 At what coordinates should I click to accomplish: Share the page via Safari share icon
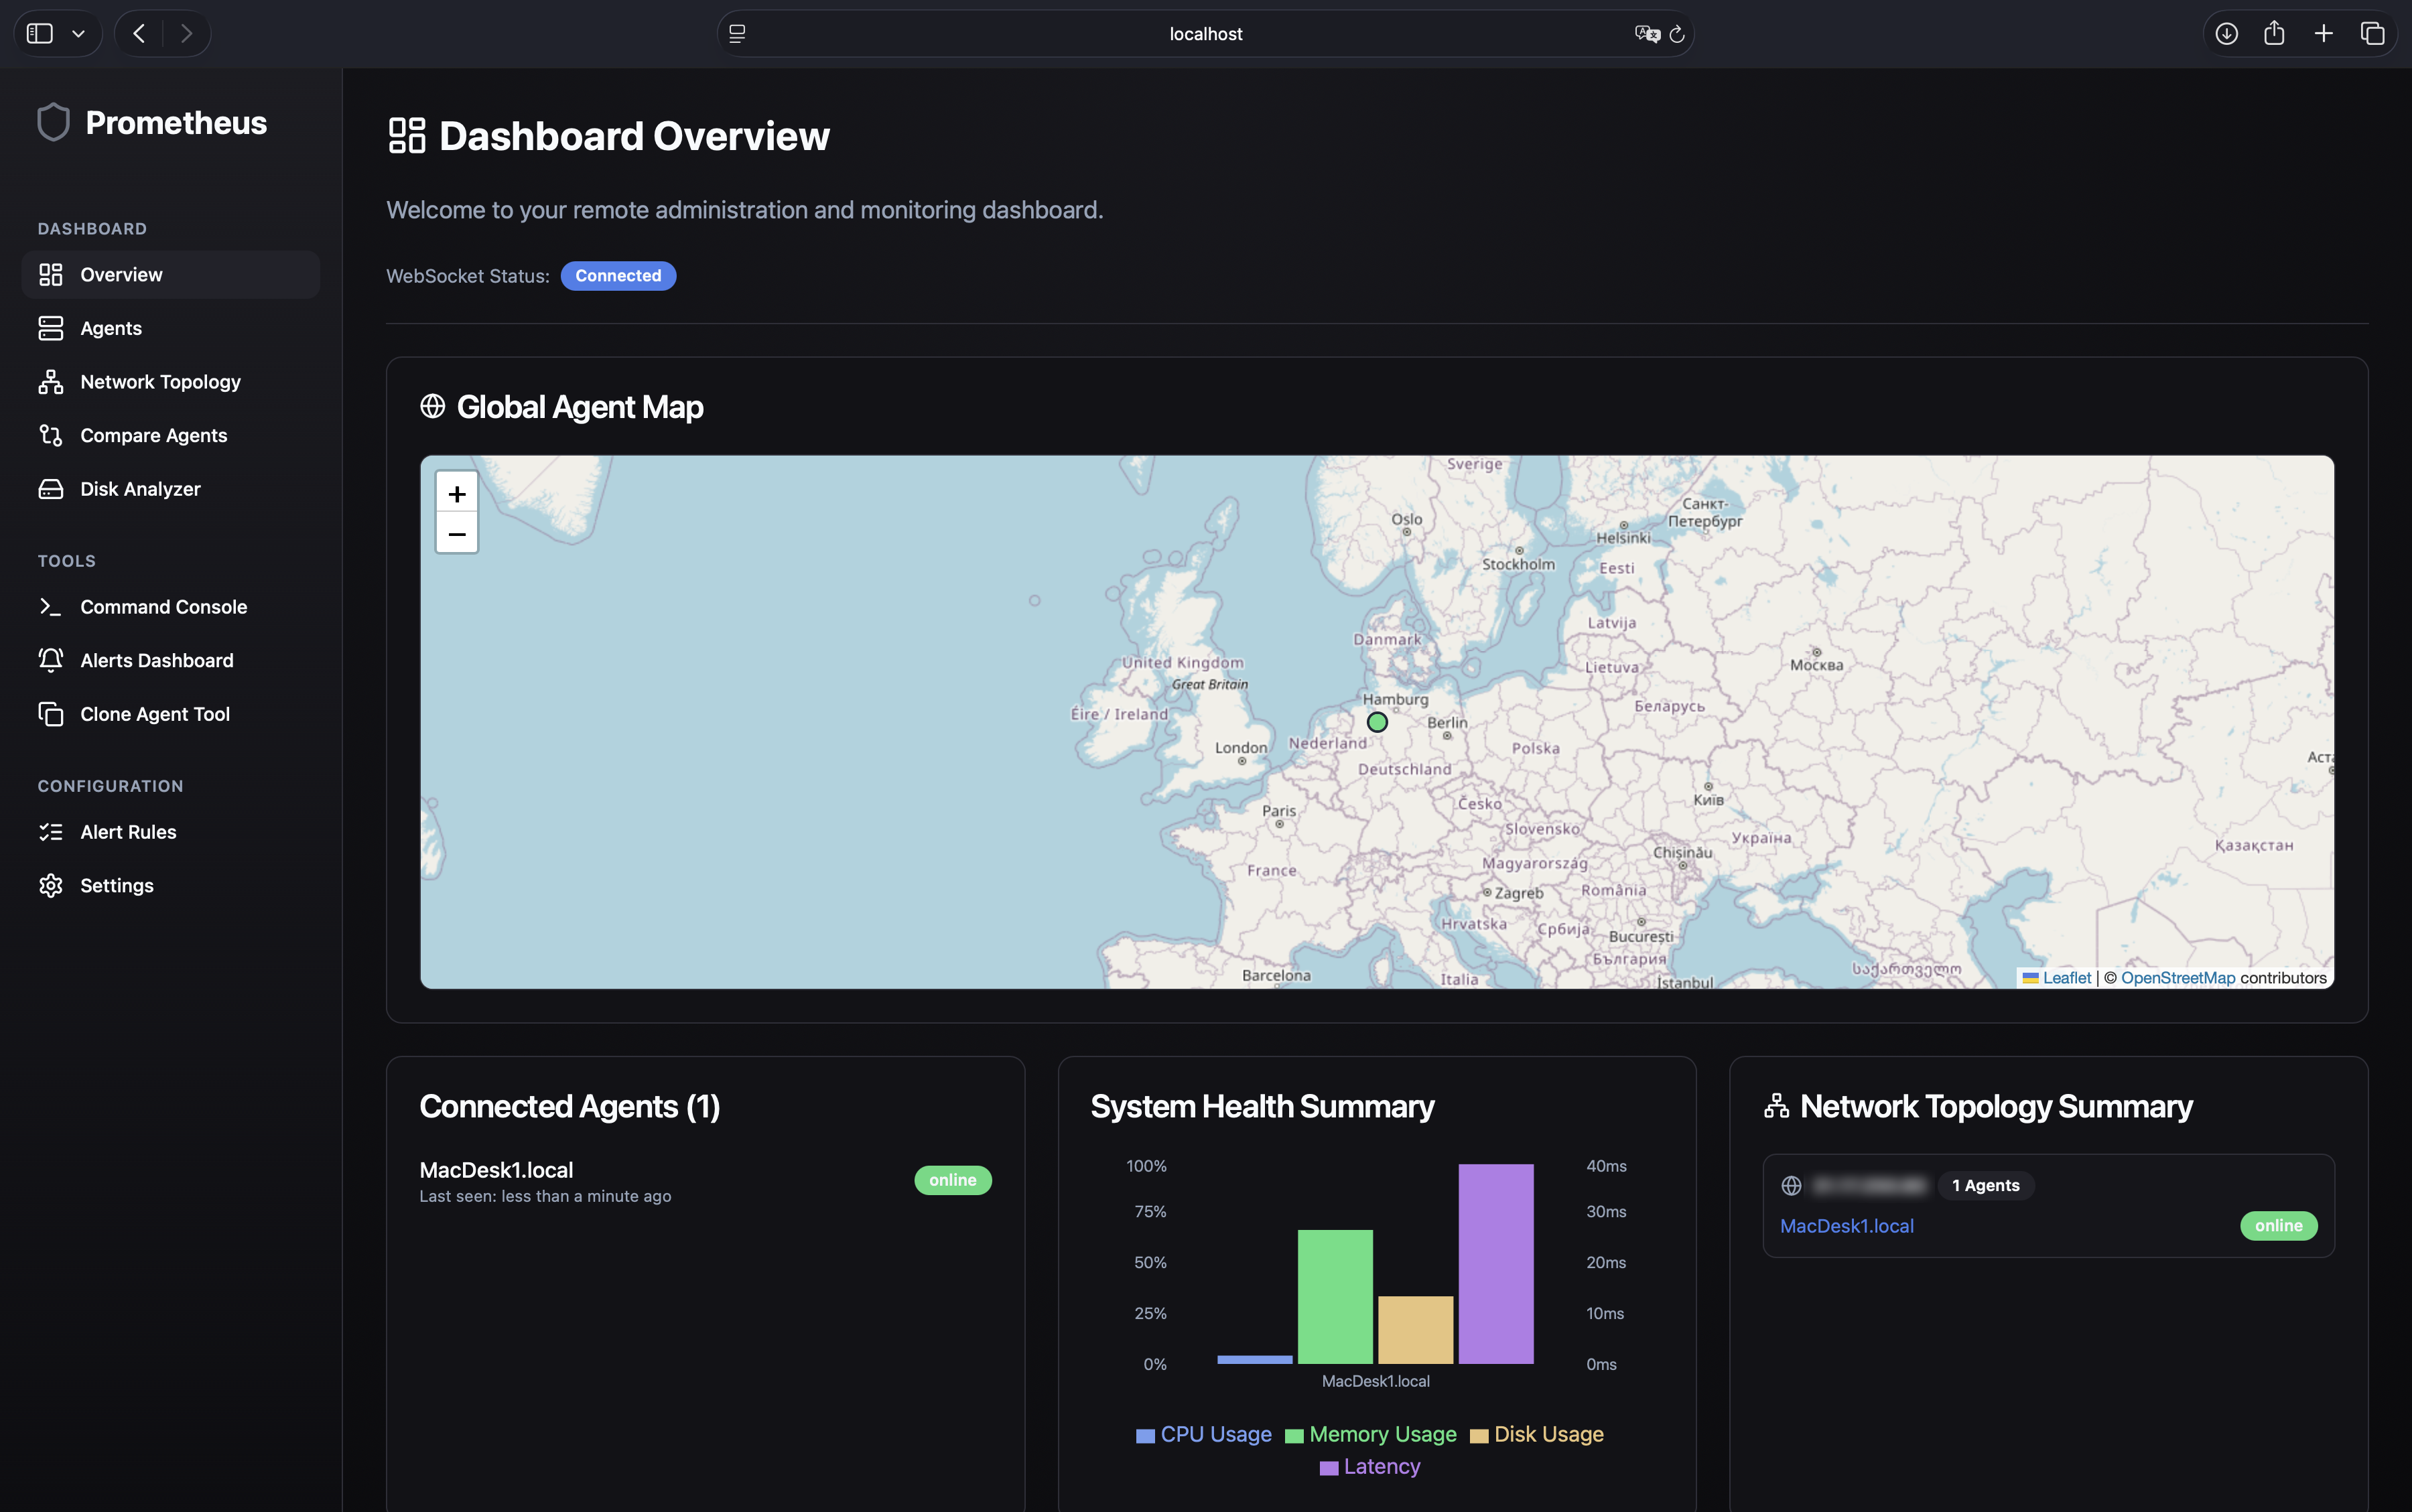(x=2274, y=33)
